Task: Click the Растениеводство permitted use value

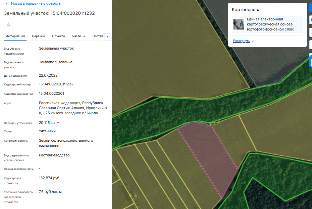Action: [54, 155]
